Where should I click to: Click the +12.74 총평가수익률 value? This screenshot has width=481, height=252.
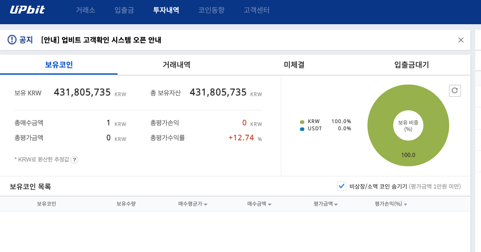click(x=241, y=137)
